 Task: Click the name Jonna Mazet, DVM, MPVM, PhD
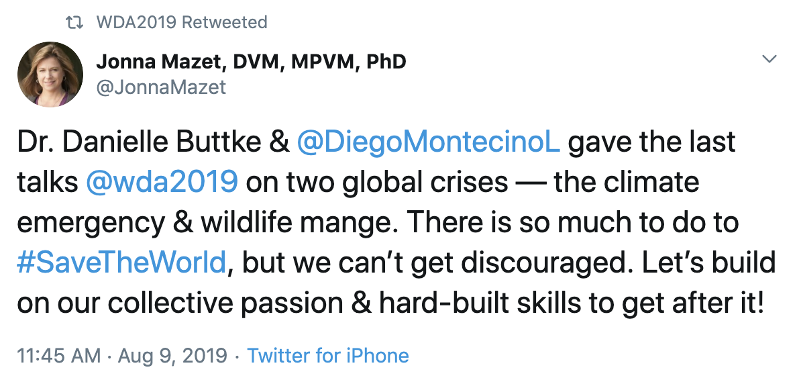pyautogui.click(x=251, y=62)
